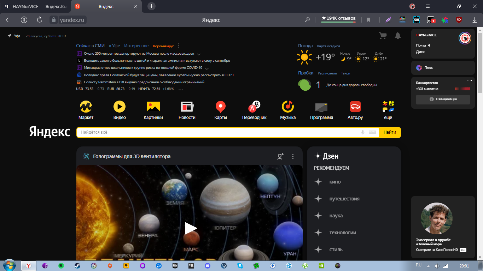Go back with the left arrow icon

8,20
